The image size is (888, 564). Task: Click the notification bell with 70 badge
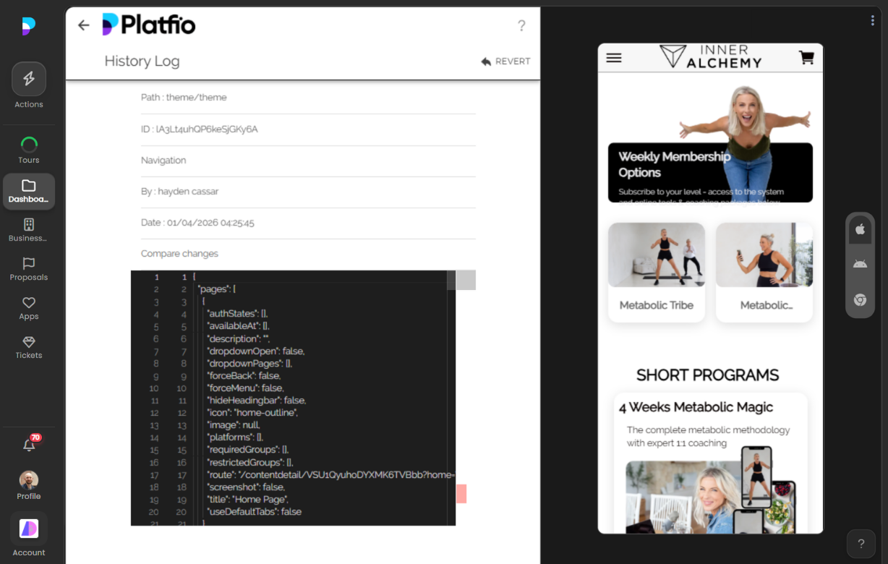tap(29, 444)
